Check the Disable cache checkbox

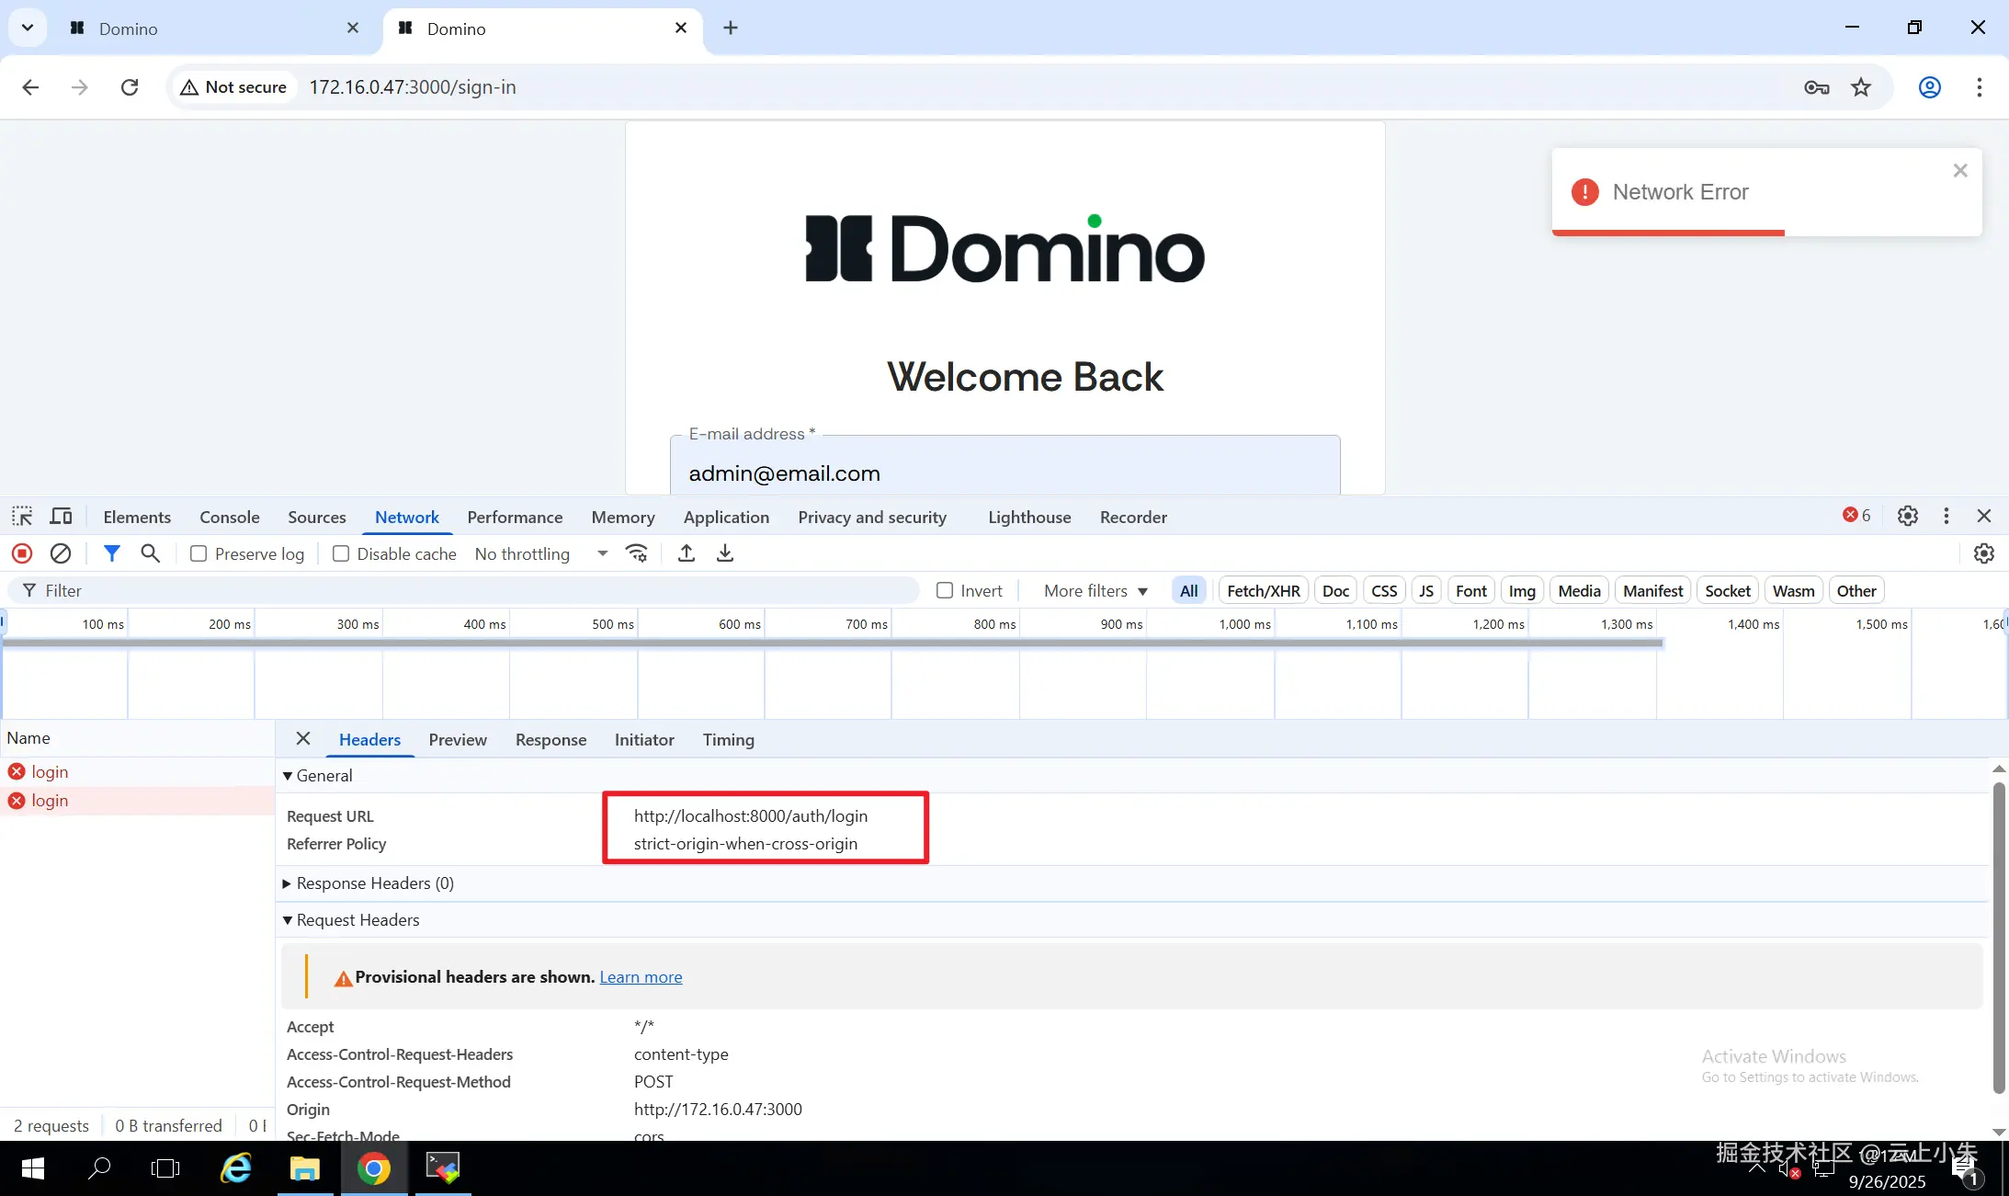pyautogui.click(x=341, y=553)
